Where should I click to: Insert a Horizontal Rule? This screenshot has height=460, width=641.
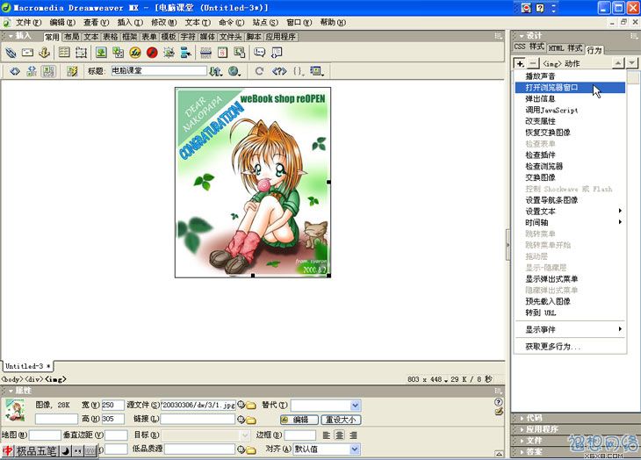pyautogui.click(x=205, y=53)
